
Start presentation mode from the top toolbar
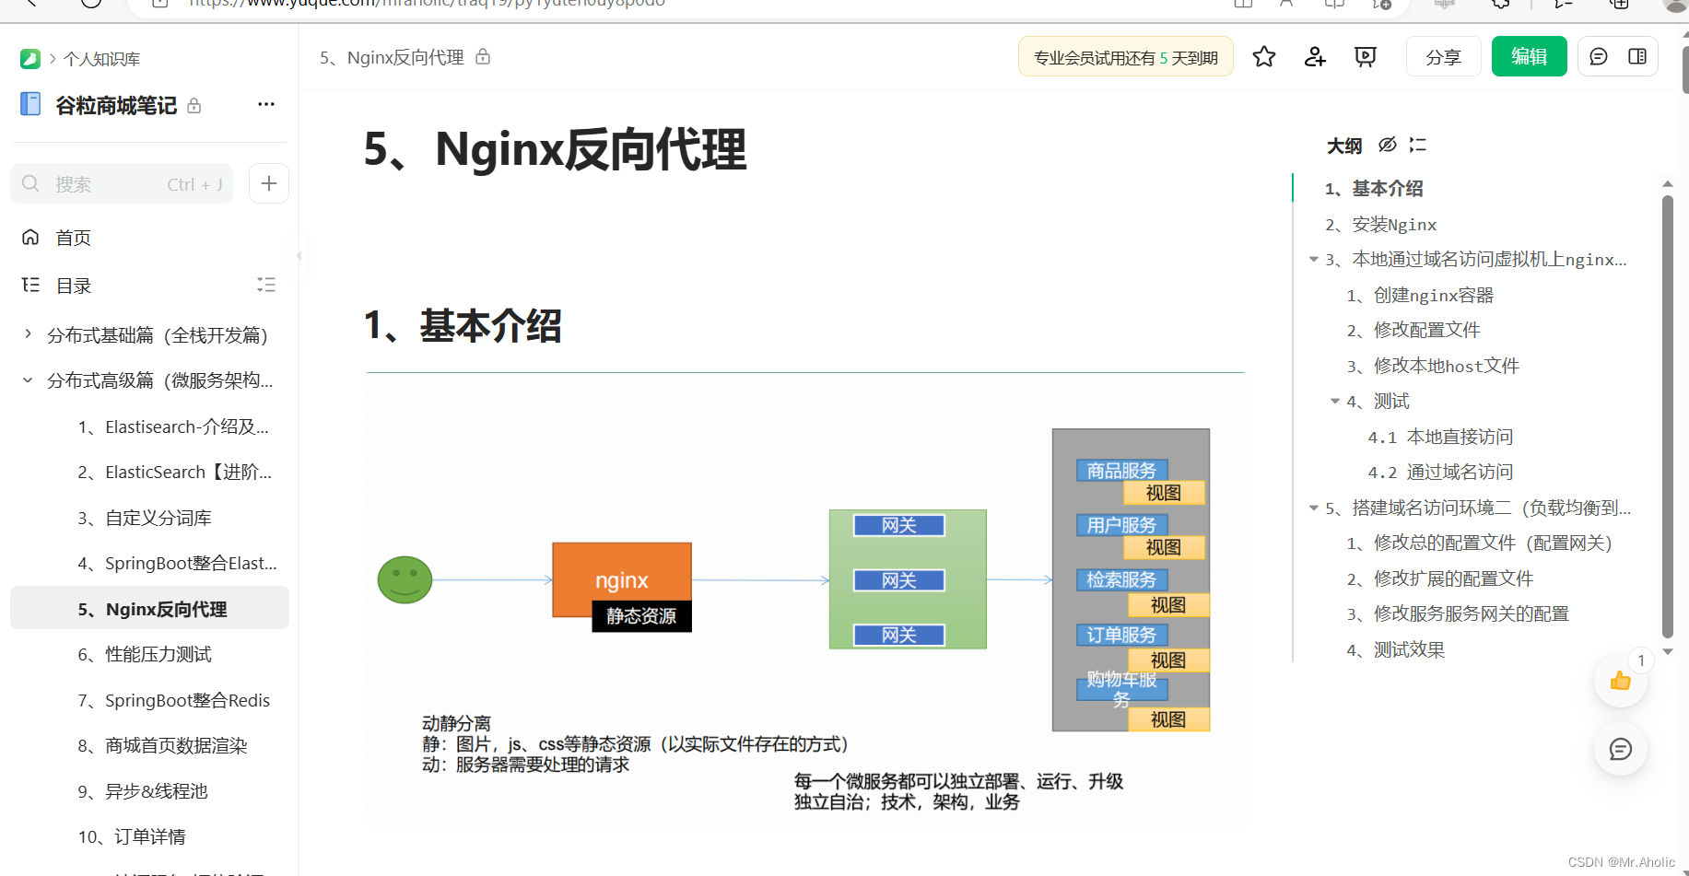coord(1365,56)
